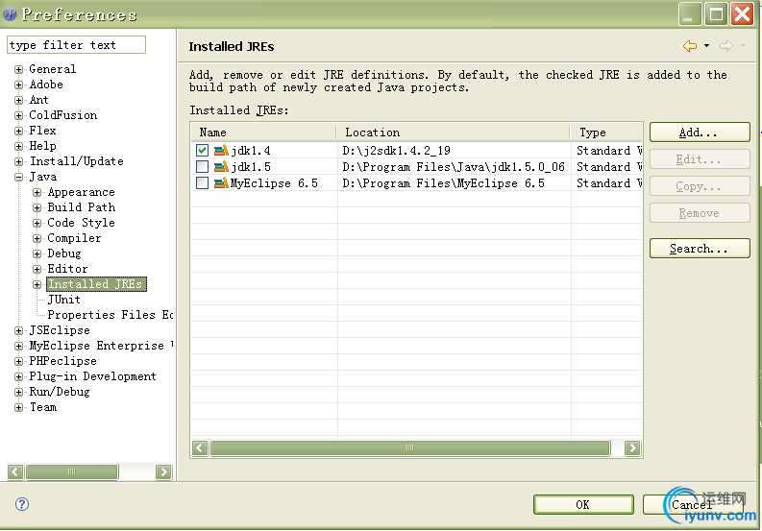Select Properties Files Editor tree item

111,315
